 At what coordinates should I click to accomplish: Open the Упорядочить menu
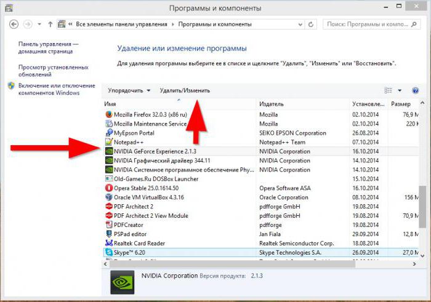point(129,90)
